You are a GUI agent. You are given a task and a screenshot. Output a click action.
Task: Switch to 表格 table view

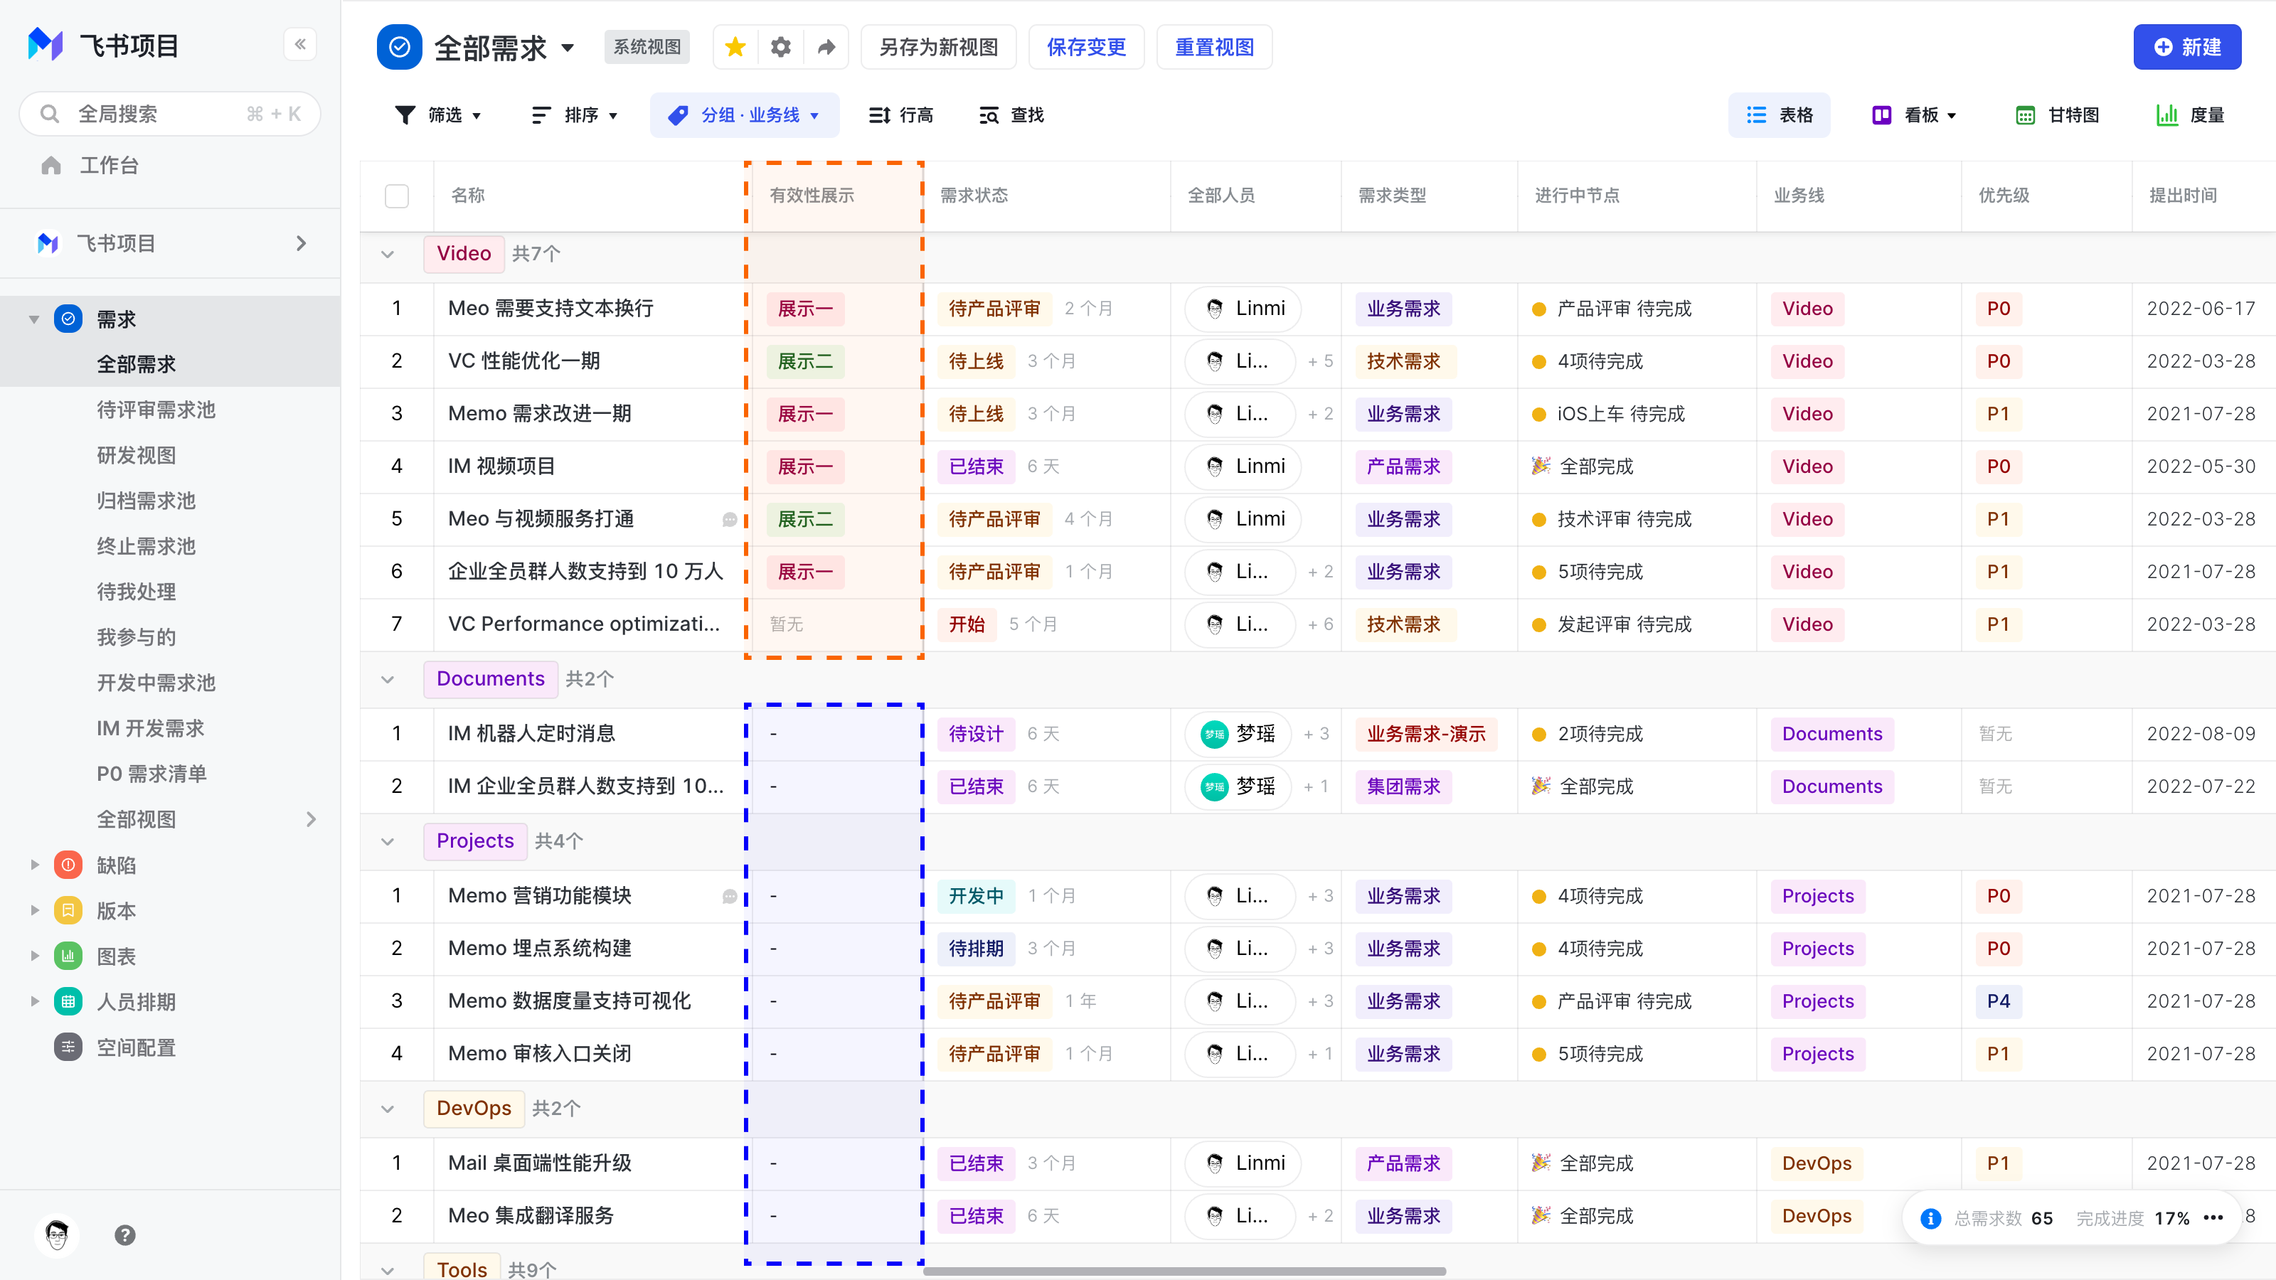[x=1780, y=114]
